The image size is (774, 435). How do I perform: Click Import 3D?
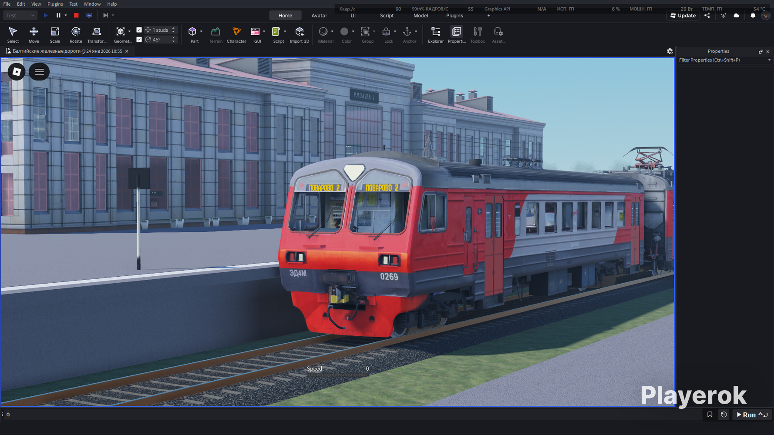(300, 34)
